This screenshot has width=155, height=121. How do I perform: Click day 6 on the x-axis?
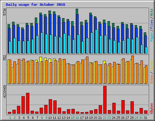click(x=33, y=118)
